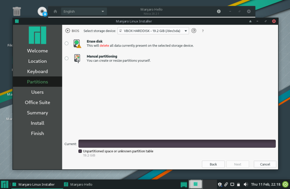Minimize the Manjaro Hello window
290x189 pixels.
[230, 12]
